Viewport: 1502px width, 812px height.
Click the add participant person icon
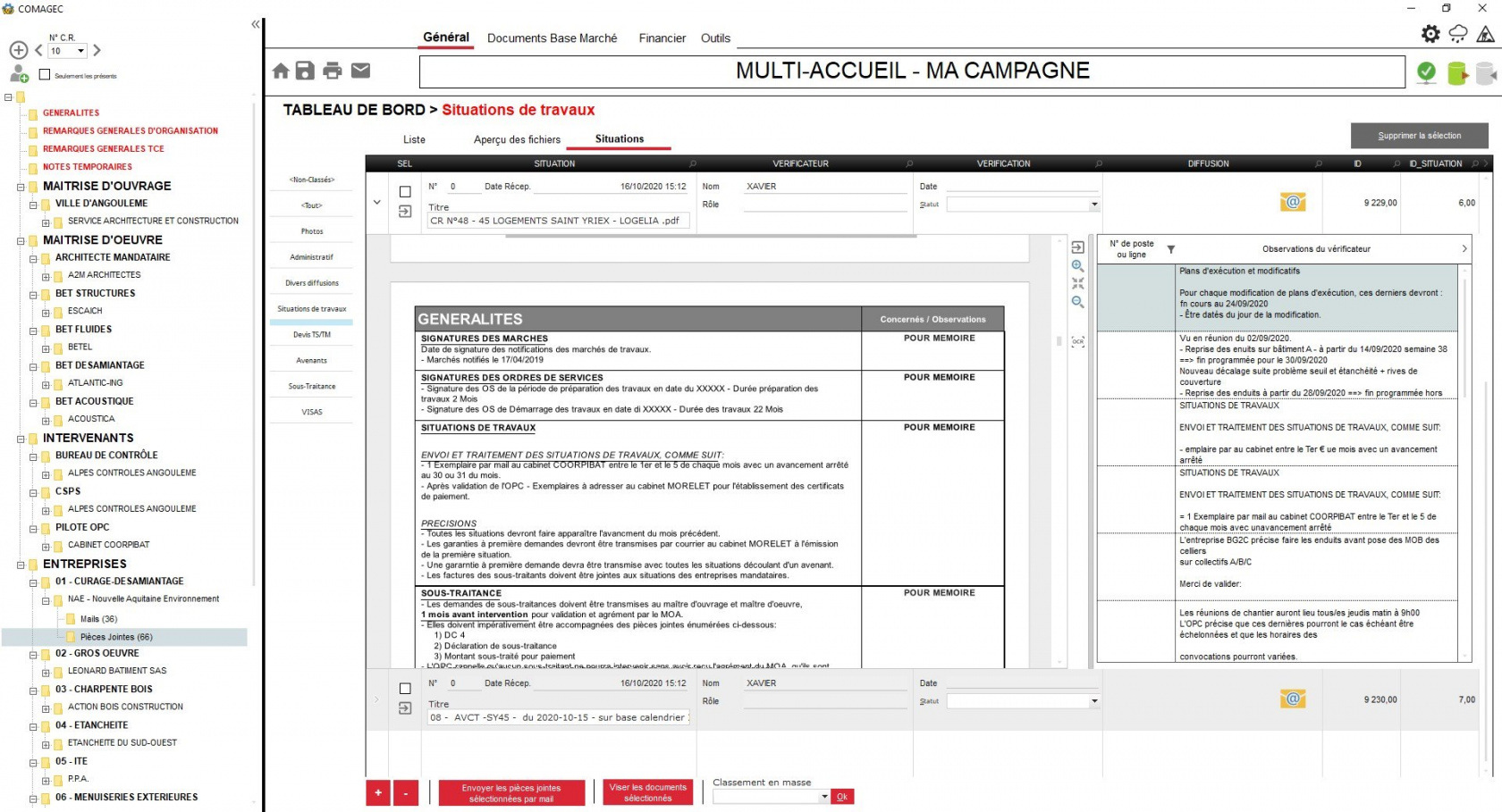click(x=19, y=74)
